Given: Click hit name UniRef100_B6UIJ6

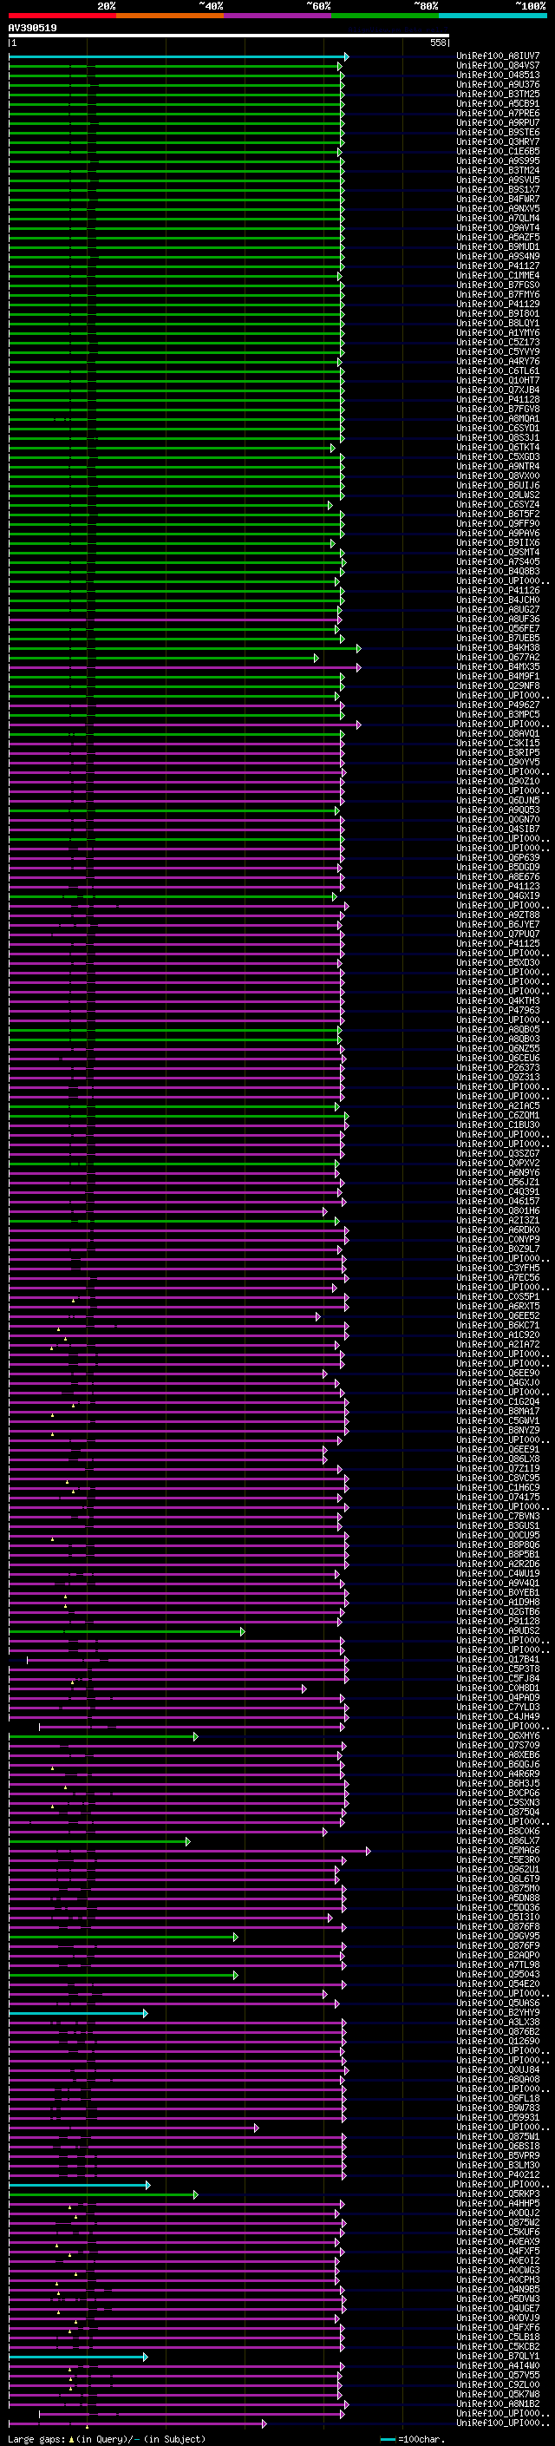Looking at the screenshot, I should (498, 485).
